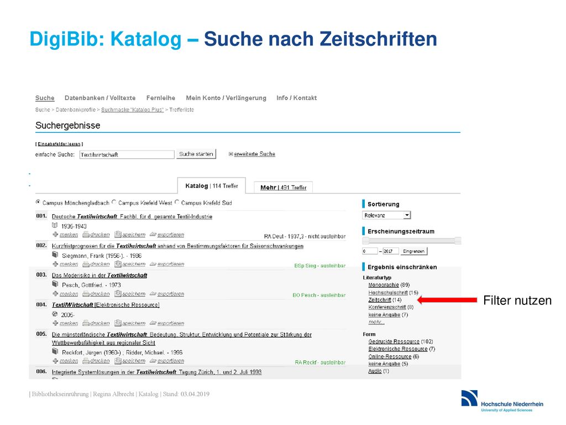Click the Suche starten button
Image resolution: width=566 pixels, height=425 pixels.
(196, 154)
